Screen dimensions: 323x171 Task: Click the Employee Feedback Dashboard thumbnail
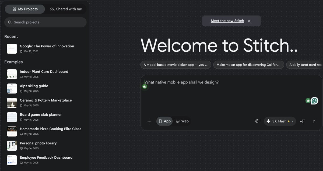(12, 160)
